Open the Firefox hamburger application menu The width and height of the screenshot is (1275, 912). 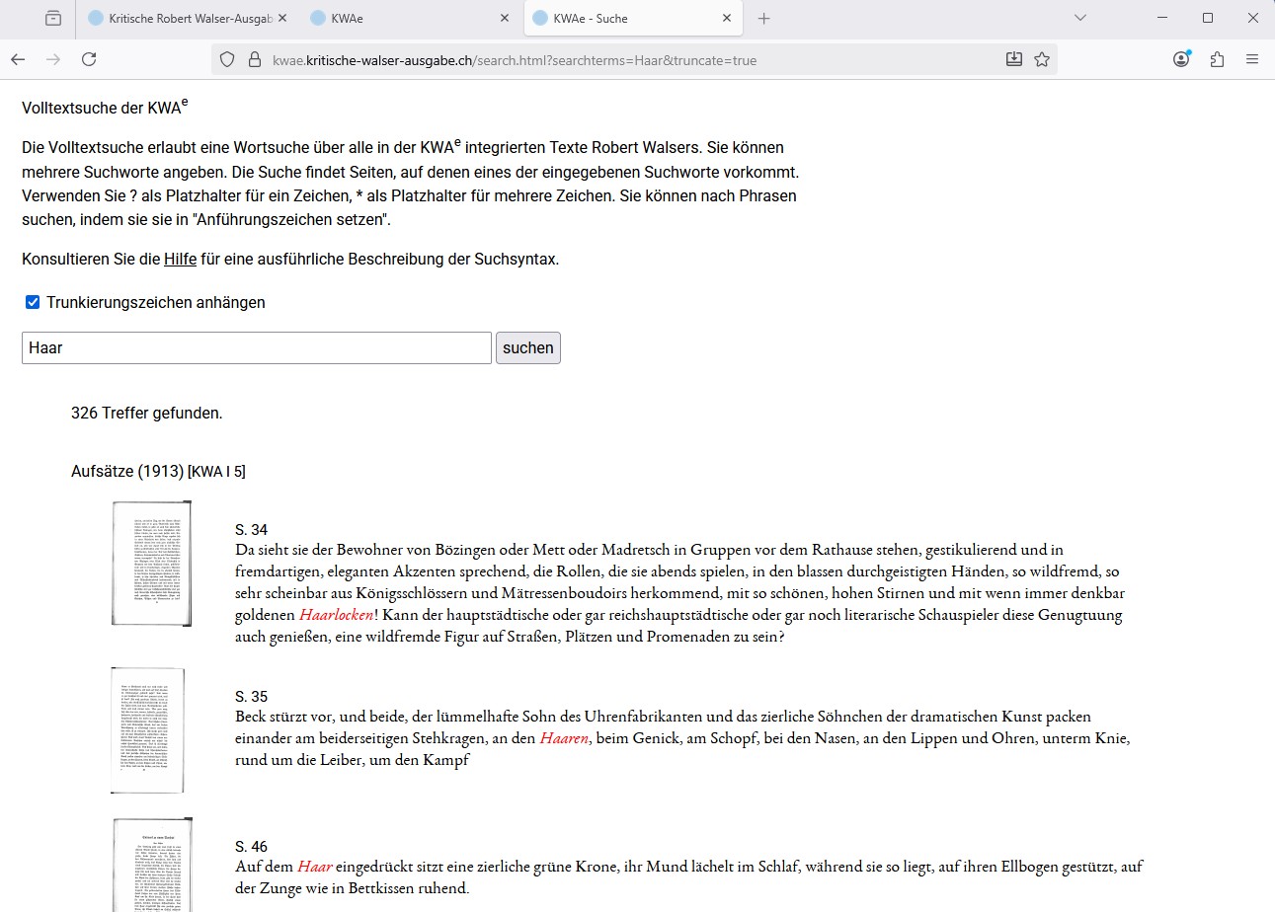pos(1252,59)
